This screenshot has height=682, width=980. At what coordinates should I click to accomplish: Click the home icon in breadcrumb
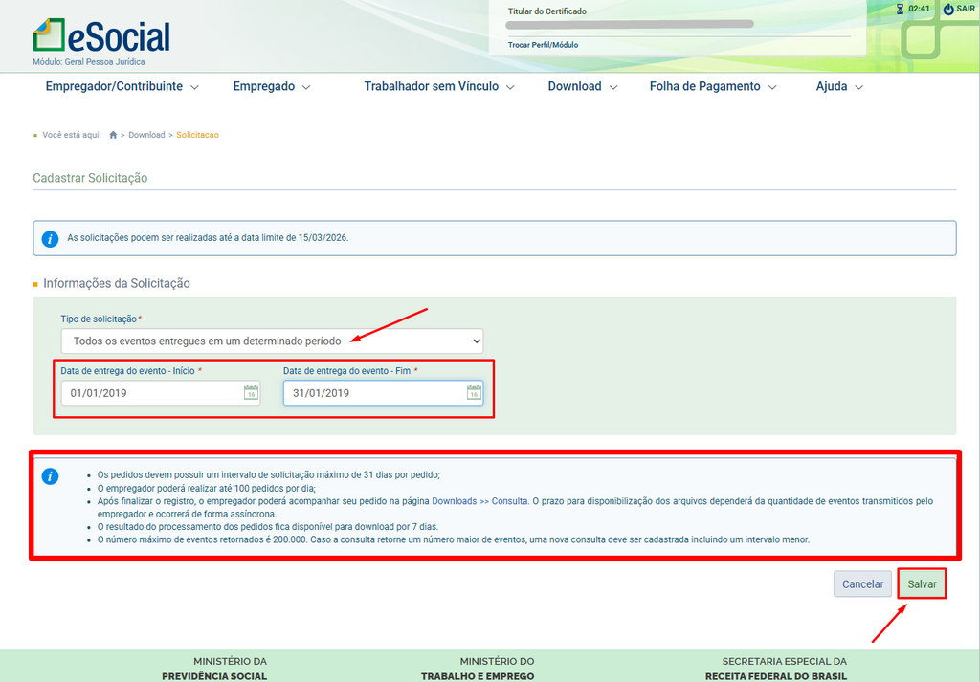click(113, 135)
